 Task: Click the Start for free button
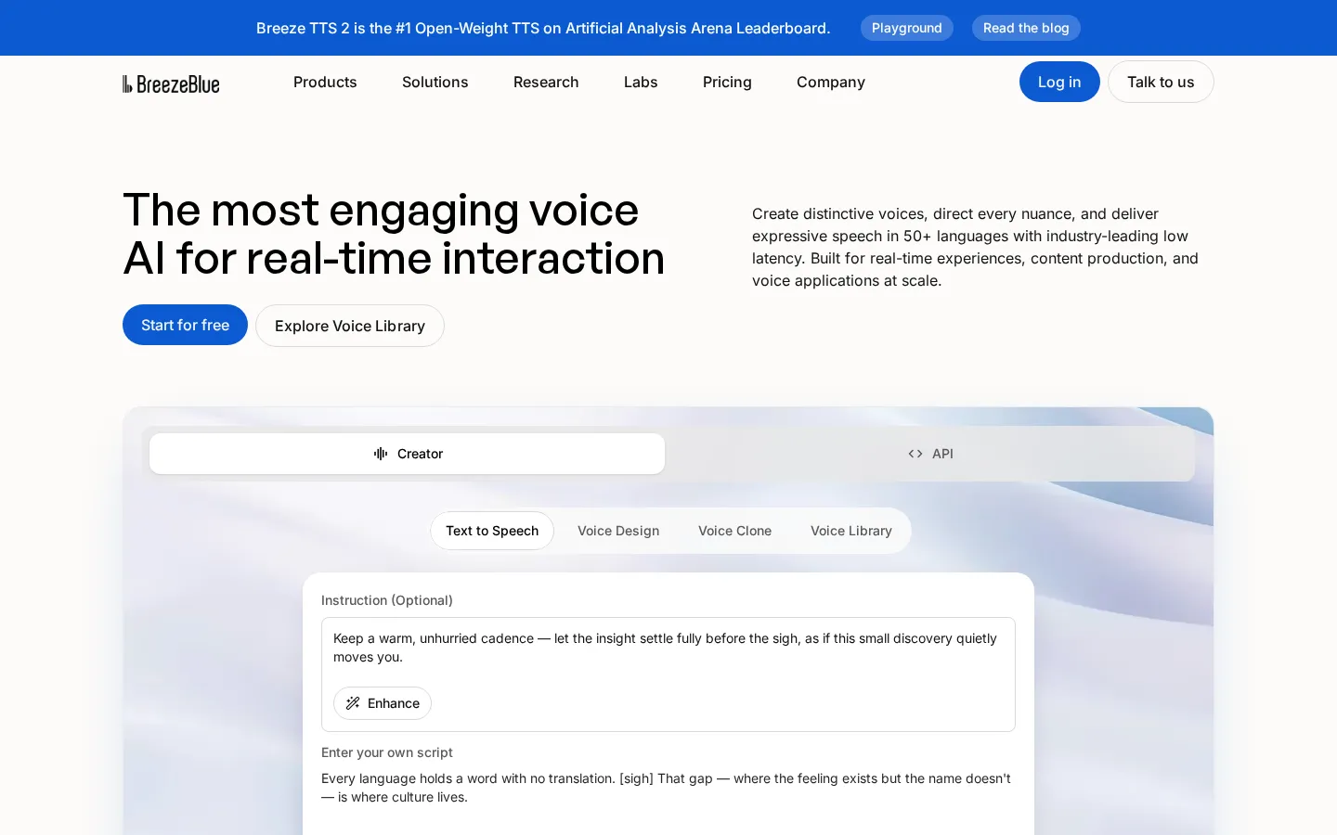tap(185, 325)
